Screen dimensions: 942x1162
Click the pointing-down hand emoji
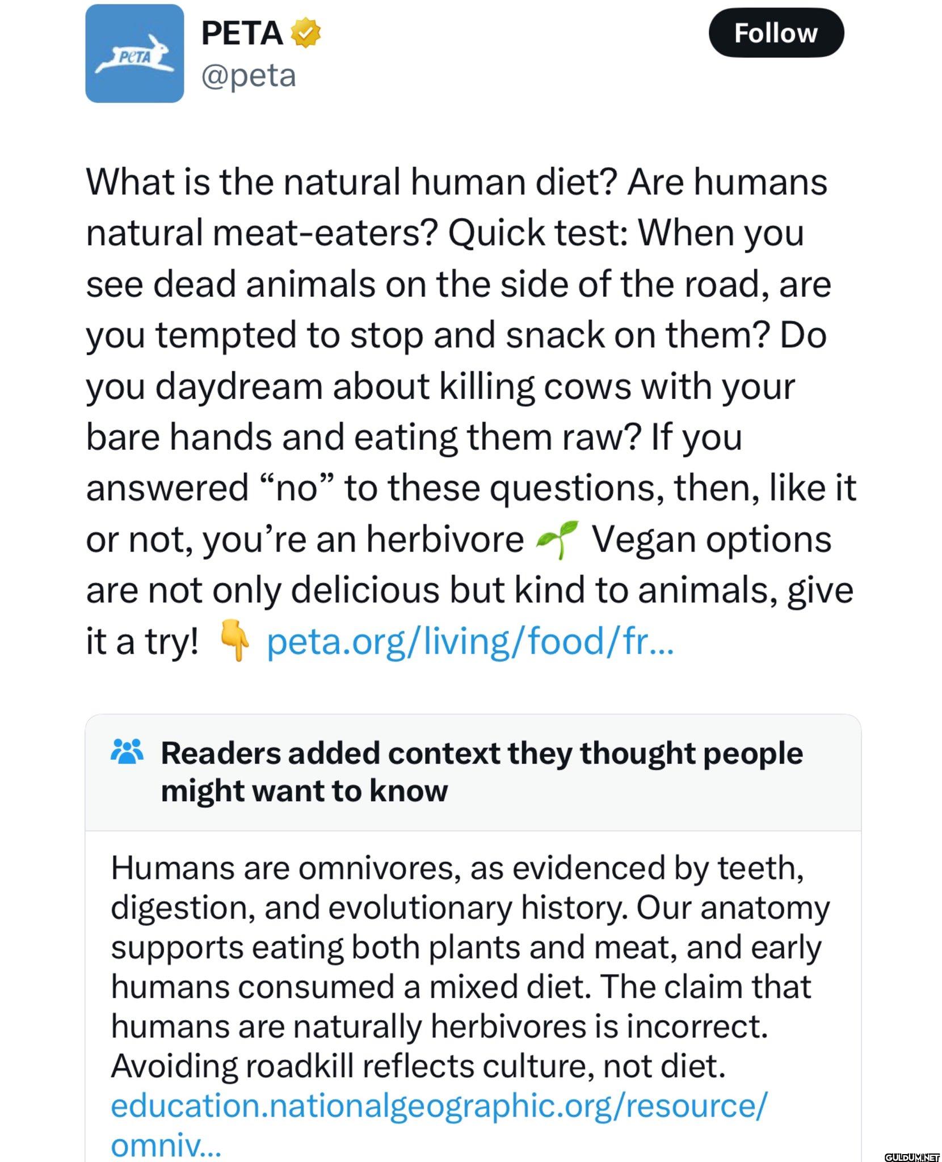point(234,642)
